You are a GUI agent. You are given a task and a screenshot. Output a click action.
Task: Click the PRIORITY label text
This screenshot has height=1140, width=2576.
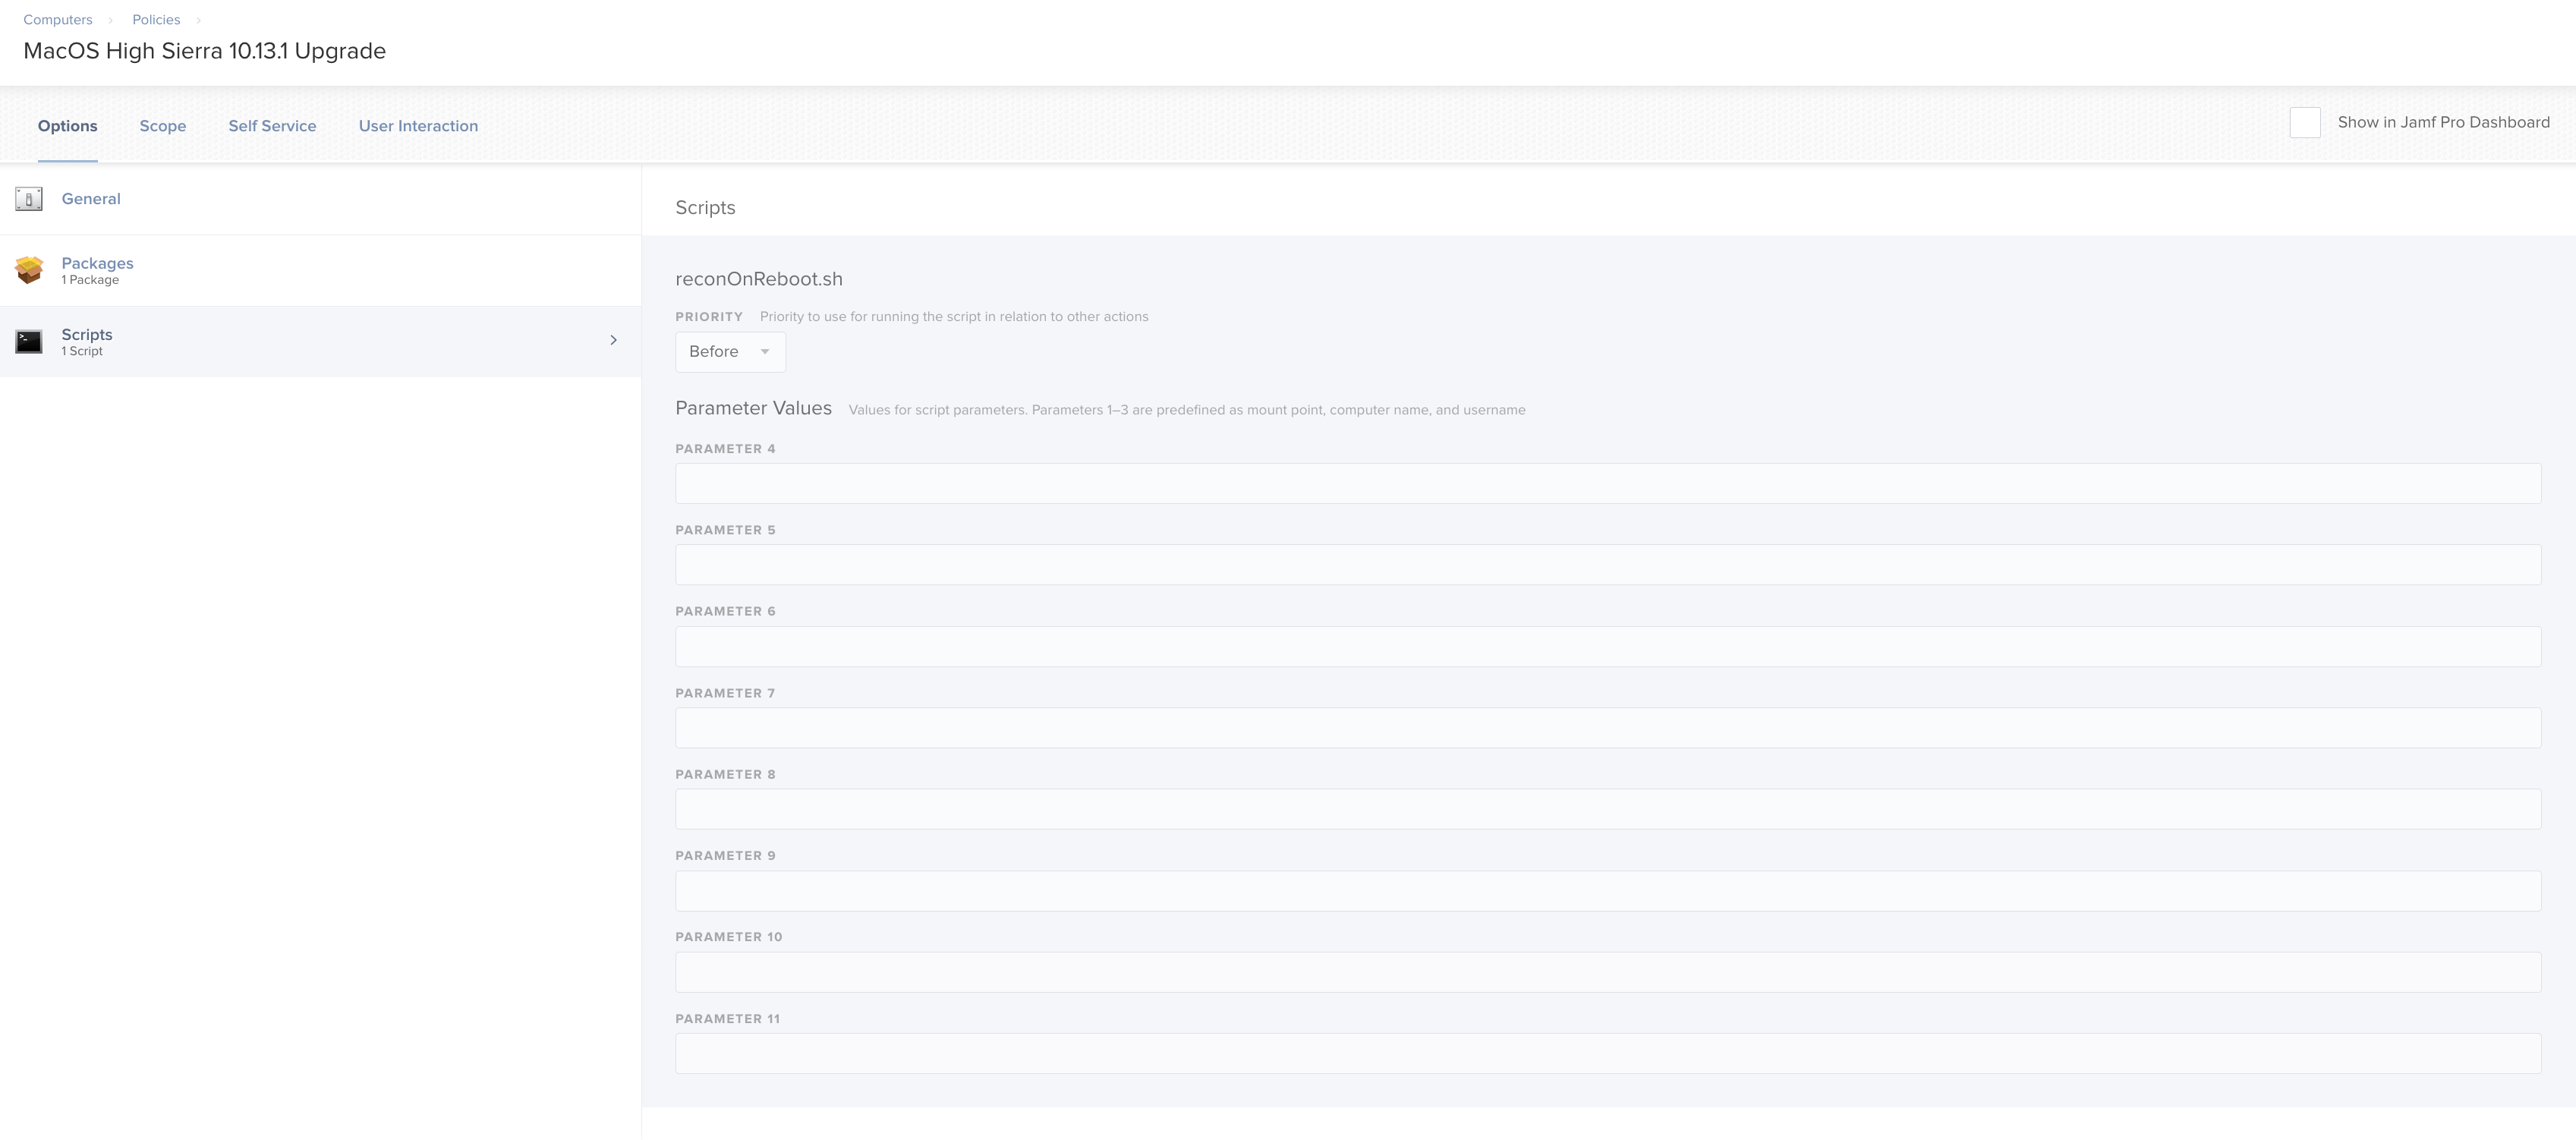point(709,317)
